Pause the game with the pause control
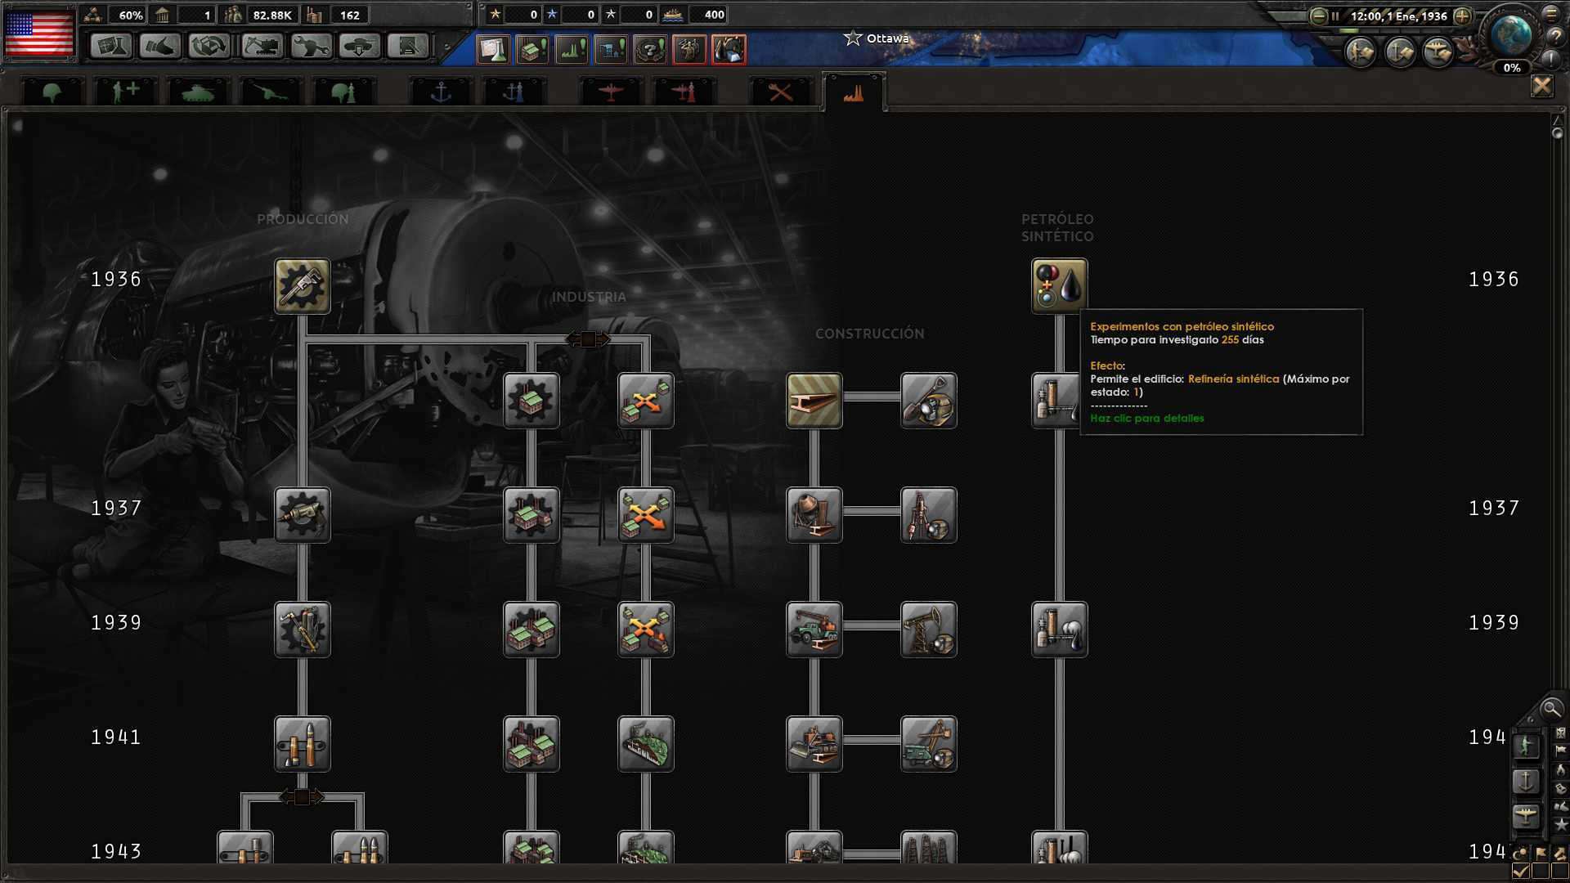Viewport: 1570px width, 883px height. 1336,15
